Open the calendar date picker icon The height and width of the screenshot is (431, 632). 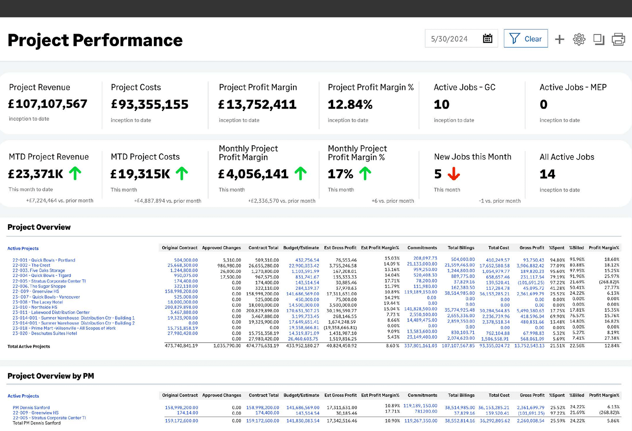(x=488, y=39)
